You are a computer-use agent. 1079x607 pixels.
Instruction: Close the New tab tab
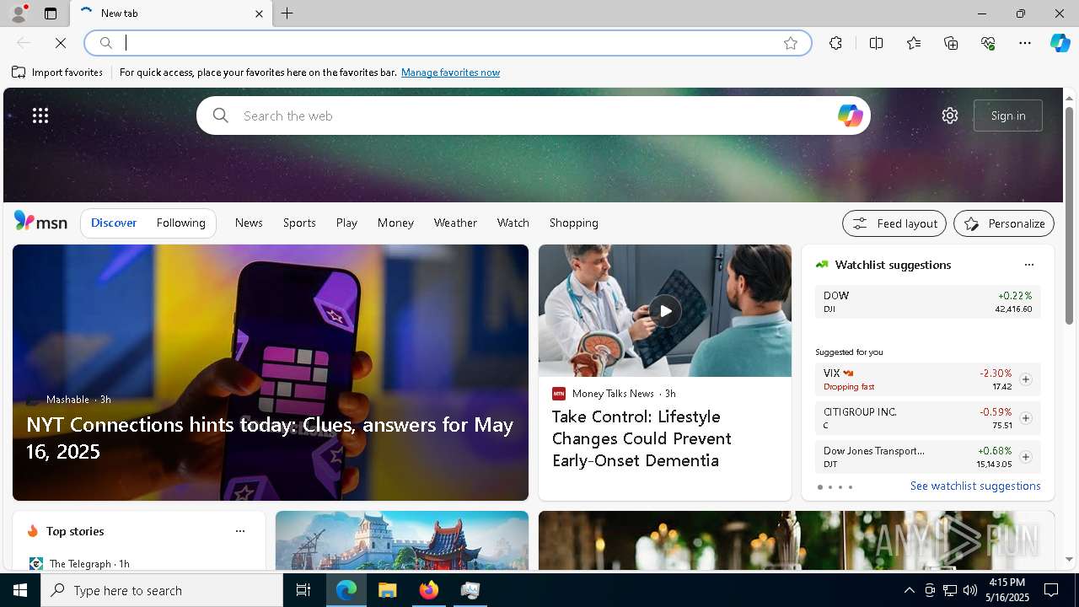[x=259, y=13]
